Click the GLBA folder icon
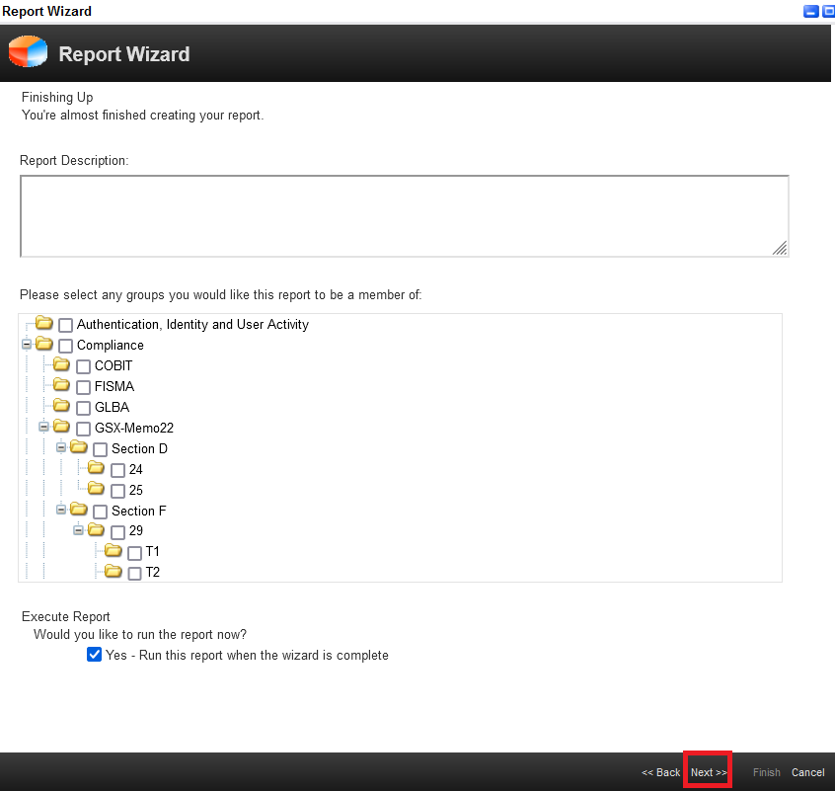This screenshot has width=835, height=791. click(x=62, y=406)
